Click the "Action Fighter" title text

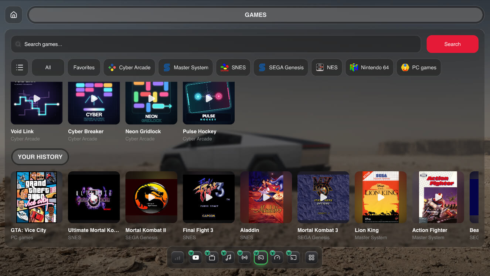pyautogui.click(x=430, y=230)
